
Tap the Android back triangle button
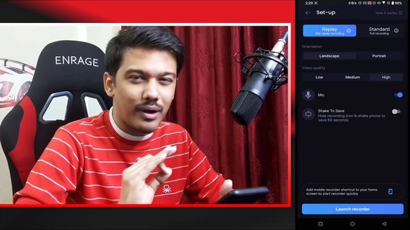[x=384, y=224]
